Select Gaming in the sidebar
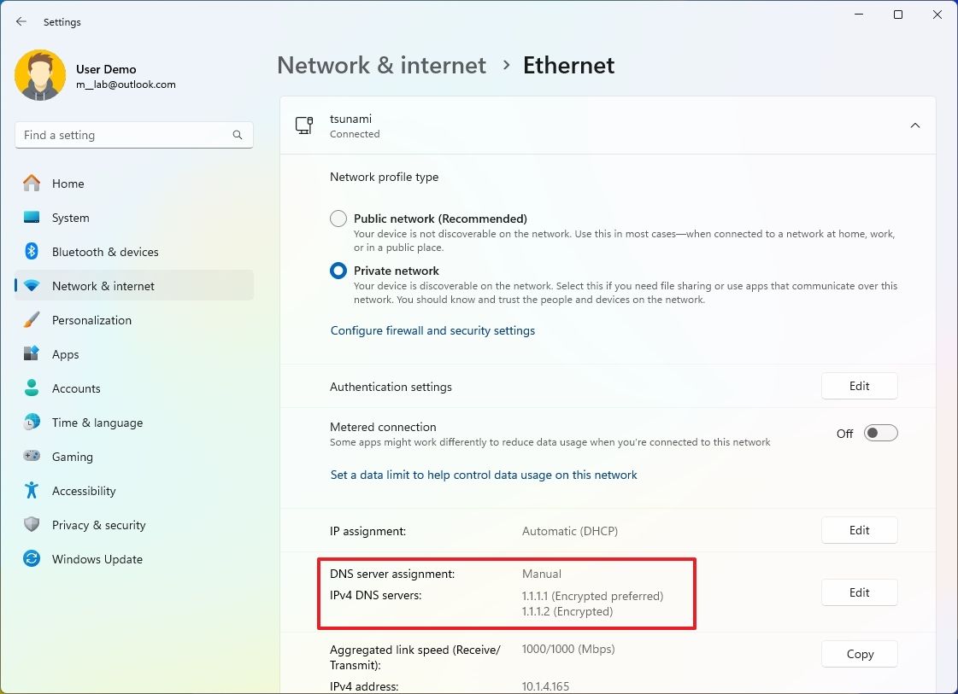Viewport: 958px width, 694px height. pyautogui.click(x=73, y=457)
